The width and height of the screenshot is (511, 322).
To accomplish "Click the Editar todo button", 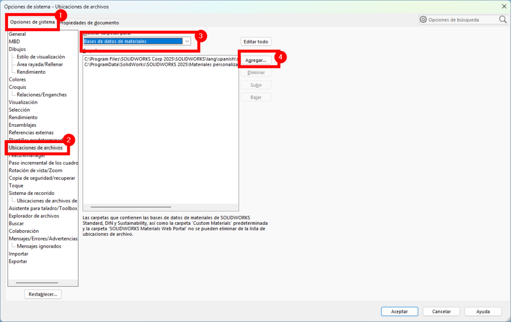I will click(256, 42).
